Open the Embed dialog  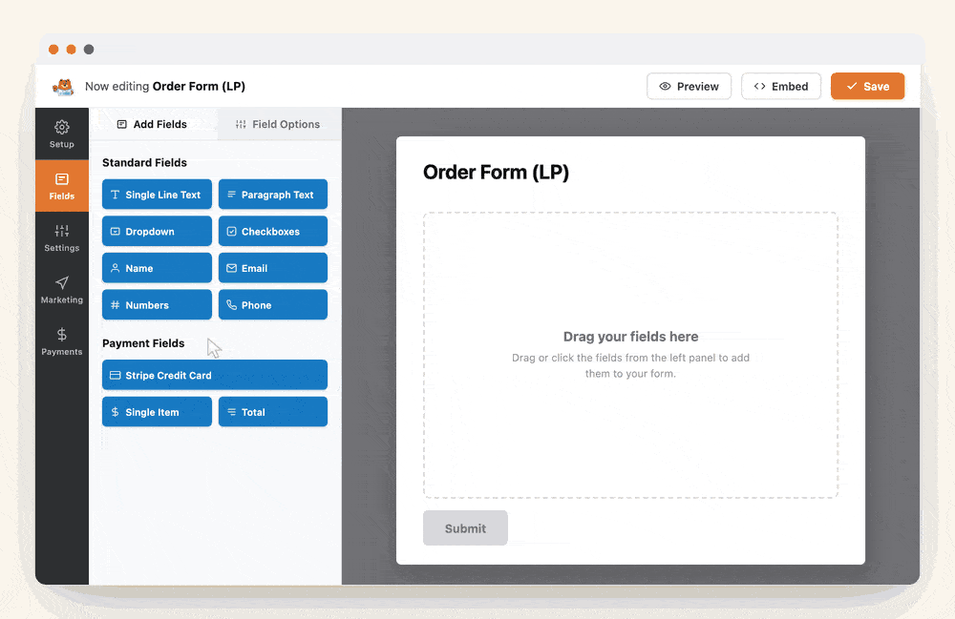pyautogui.click(x=781, y=87)
